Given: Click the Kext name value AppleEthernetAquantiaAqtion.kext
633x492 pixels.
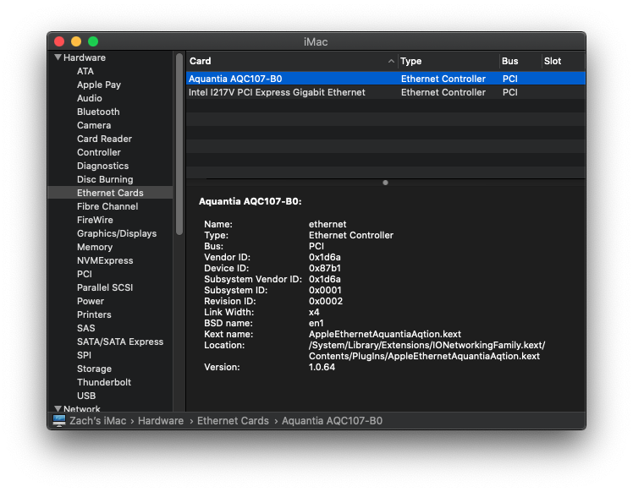Looking at the screenshot, I should tap(385, 334).
